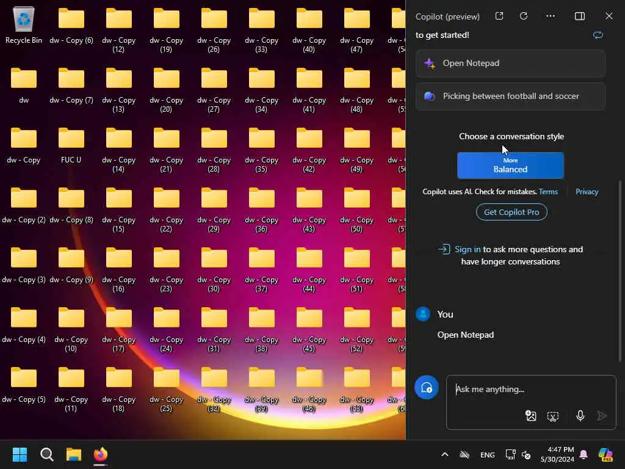Image resolution: width=625 pixels, height=469 pixels.
Task: Select the 'dw - Copy' folder
Action: click(x=24, y=145)
